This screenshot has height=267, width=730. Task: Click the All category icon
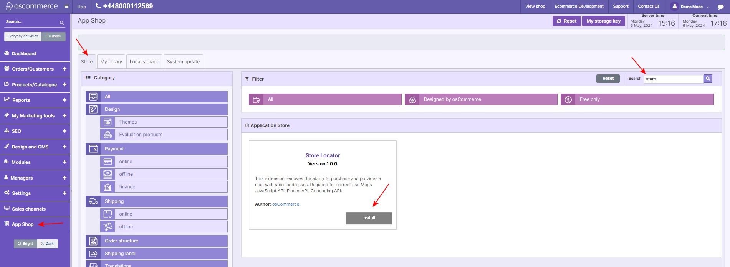(x=93, y=97)
